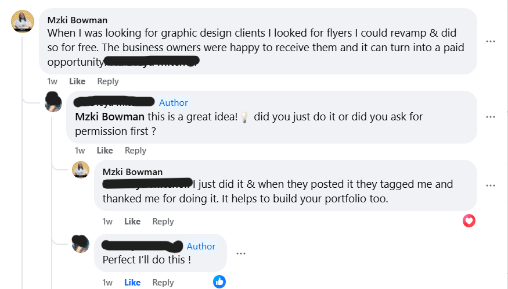Like the 'I just did it' reply
Image resolution: width=508 pixels, height=289 pixels.
pos(132,222)
